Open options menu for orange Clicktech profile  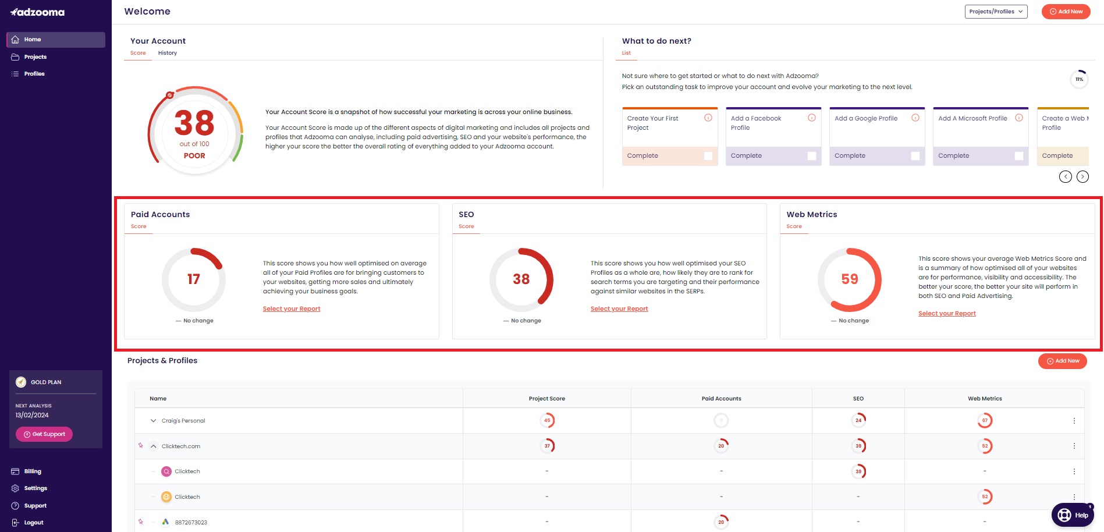[x=1074, y=497]
